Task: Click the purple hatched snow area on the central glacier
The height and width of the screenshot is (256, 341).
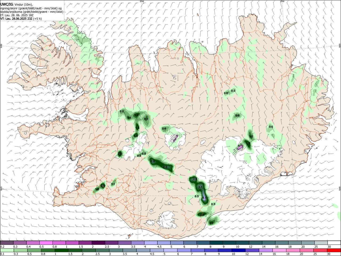Action: click(x=174, y=138)
